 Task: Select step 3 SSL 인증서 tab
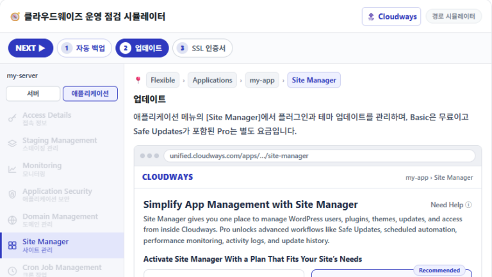tap(202, 48)
